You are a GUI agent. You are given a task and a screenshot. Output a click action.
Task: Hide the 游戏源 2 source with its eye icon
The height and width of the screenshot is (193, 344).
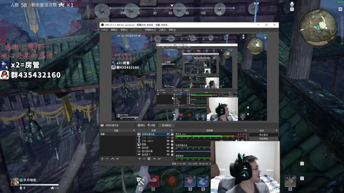[168, 154]
